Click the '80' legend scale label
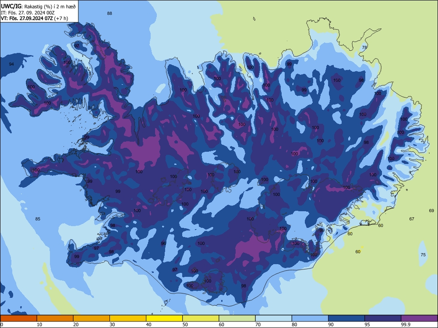 (x=294, y=325)
